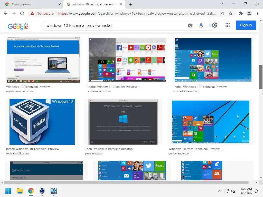The height and width of the screenshot is (197, 263).
Task: Click the extremetech.com source text
Action: 99,91
